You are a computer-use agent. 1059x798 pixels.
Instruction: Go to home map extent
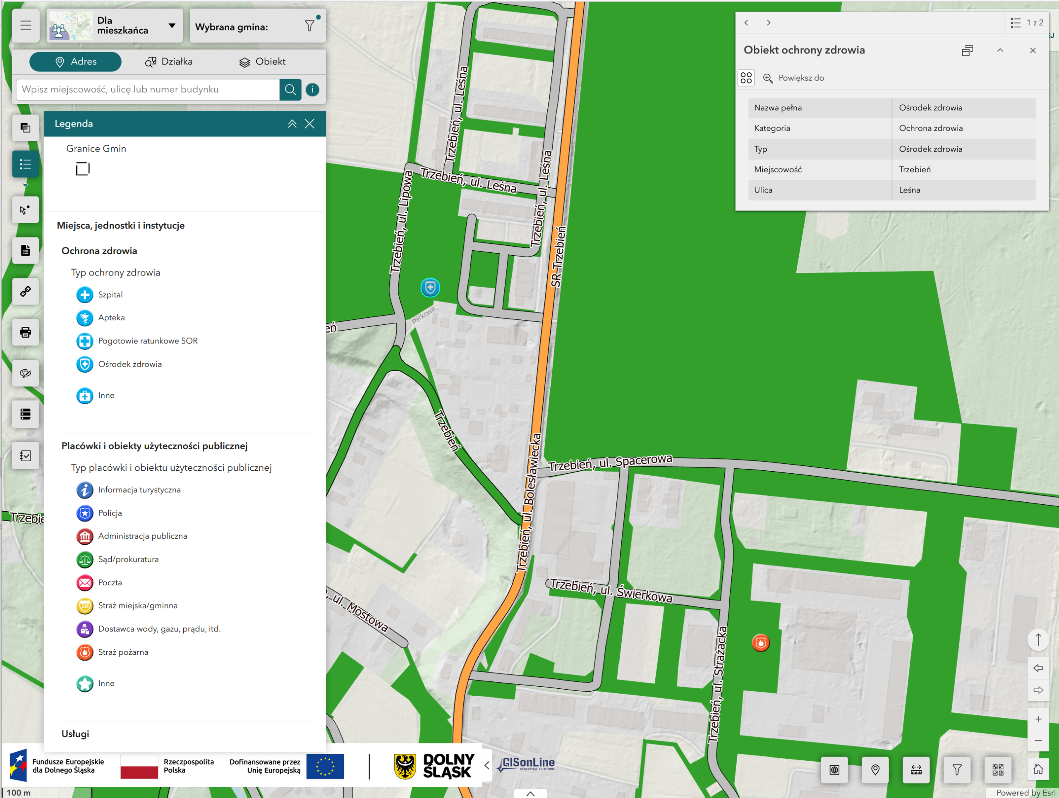click(1038, 769)
